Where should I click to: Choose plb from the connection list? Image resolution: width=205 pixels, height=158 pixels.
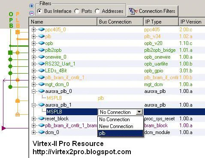pyautogui.click(x=121, y=133)
